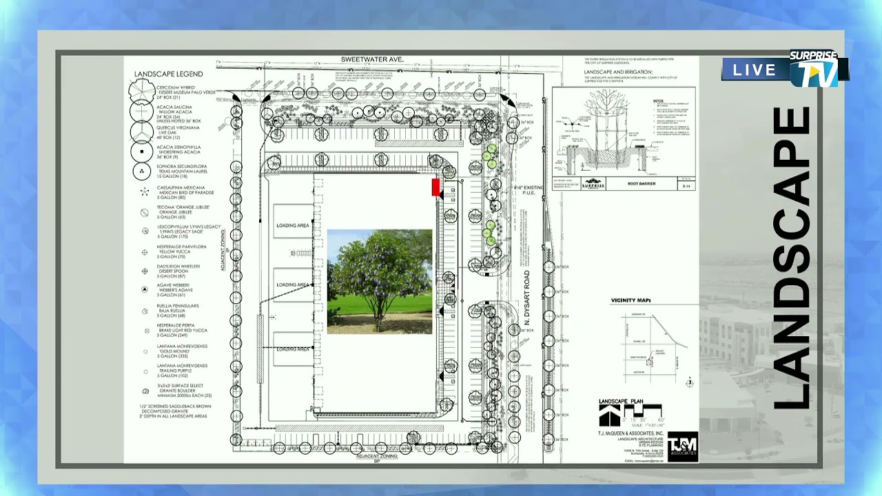882x496 pixels.
Task: Click the Lantana Gold Mound legend symbol
Action: (145, 351)
